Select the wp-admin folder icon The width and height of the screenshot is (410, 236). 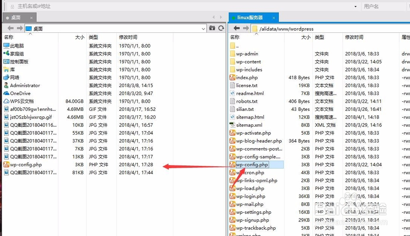click(232, 54)
